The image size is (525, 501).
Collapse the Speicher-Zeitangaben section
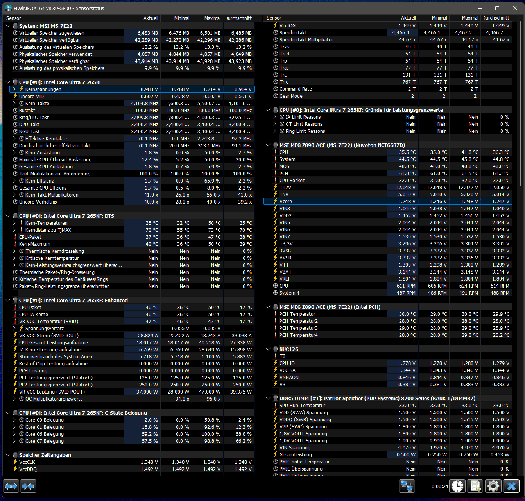point(8,455)
